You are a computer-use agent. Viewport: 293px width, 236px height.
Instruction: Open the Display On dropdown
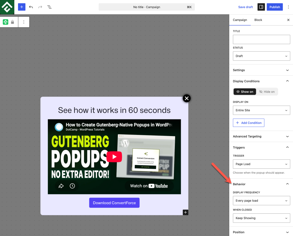tap(261, 110)
